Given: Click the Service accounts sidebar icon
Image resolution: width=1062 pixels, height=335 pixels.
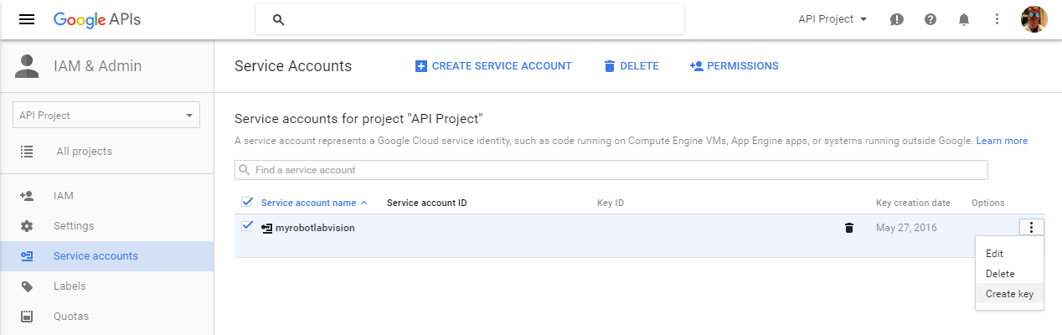Looking at the screenshot, I should point(27,256).
